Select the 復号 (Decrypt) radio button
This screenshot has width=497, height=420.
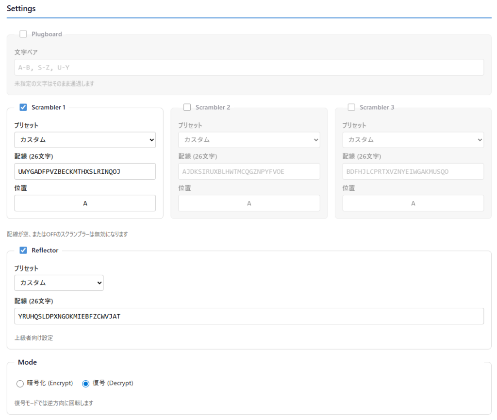point(86,384)
